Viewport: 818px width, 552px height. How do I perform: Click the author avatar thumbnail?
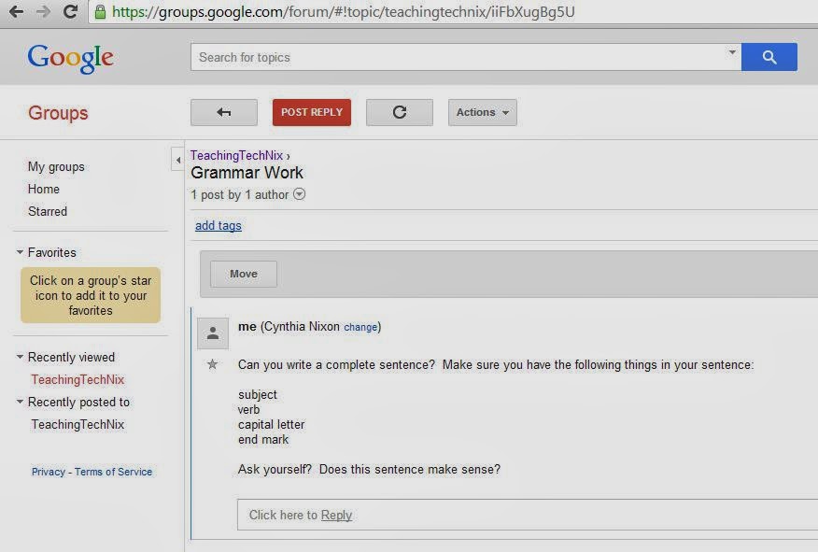(213, 333)
